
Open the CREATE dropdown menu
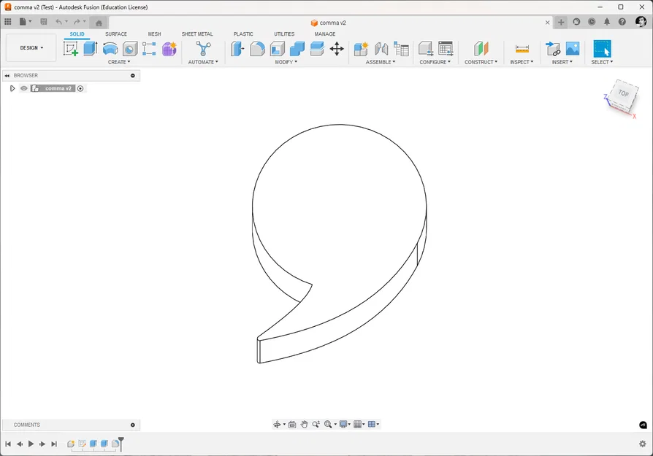[119, 62]
